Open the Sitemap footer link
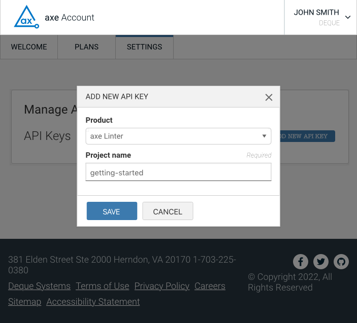The width and height of the screenshot is (357, 323). pos(24,302)
